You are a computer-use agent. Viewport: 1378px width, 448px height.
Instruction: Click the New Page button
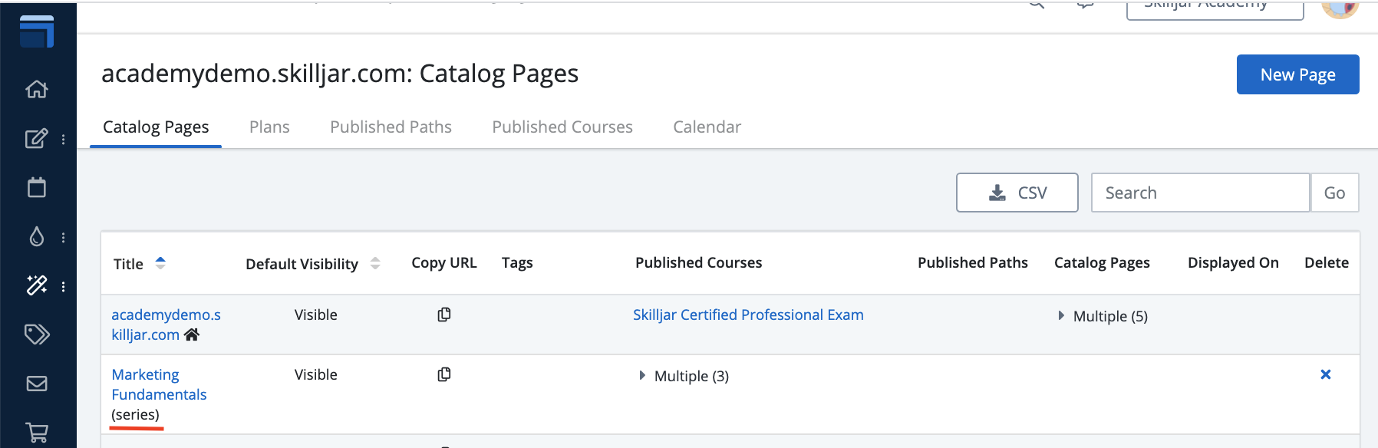tap(1297, 74)
